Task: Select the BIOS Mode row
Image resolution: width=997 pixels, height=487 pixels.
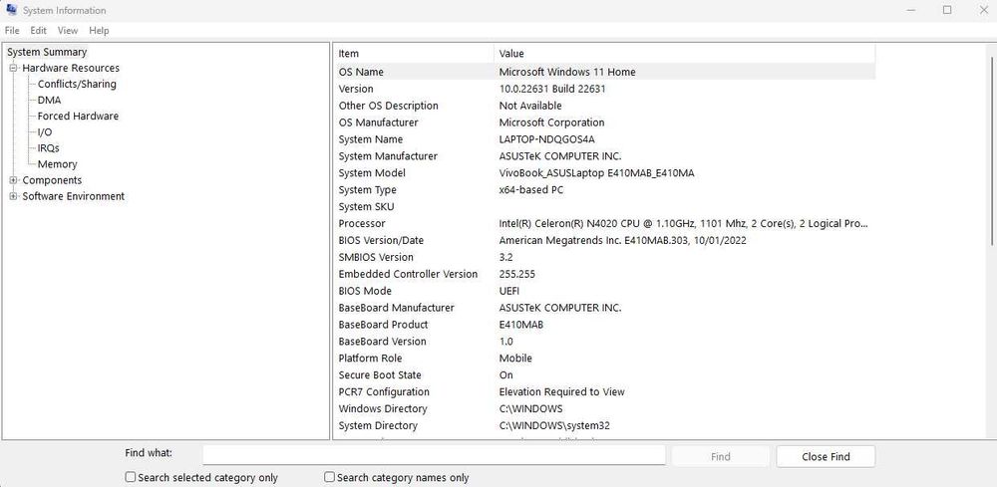Action: 605,291
